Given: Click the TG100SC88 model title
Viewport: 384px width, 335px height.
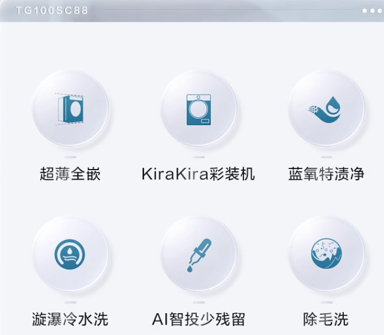Looking at the screenshot, I should pos(51,11).
